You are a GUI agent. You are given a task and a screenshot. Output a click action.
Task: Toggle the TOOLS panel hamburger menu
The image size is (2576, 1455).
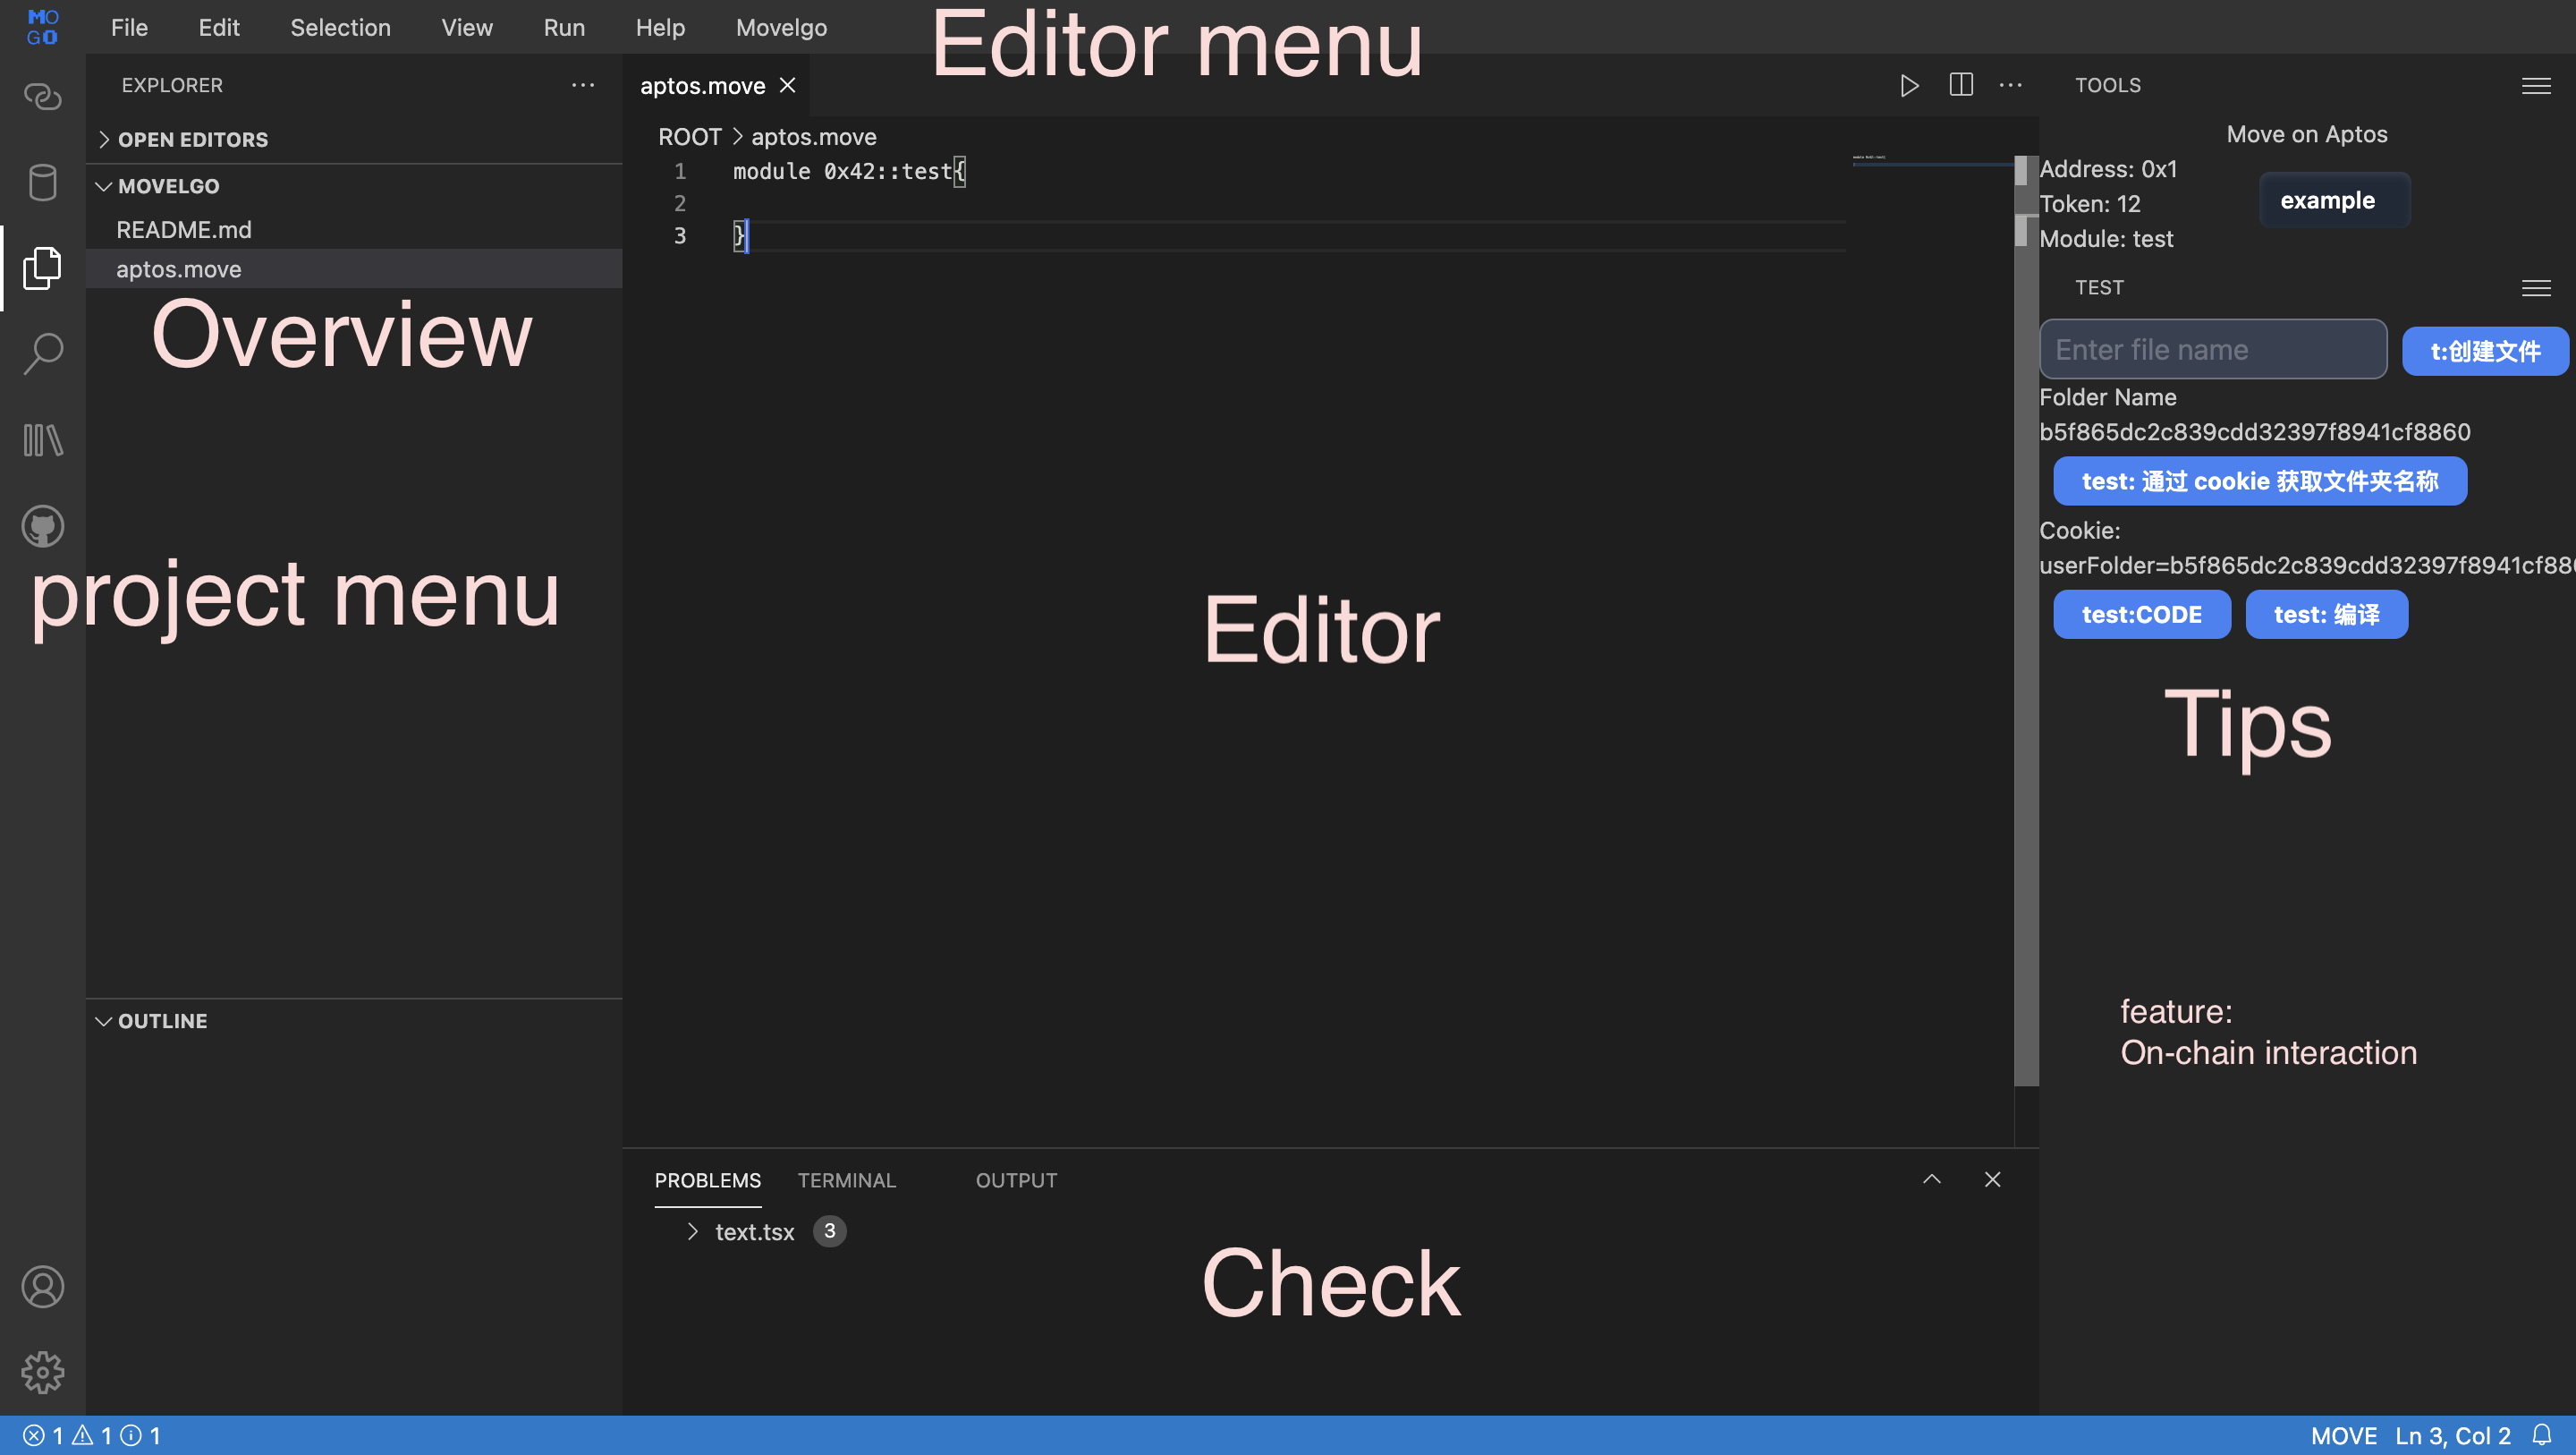coord(2535,86)
